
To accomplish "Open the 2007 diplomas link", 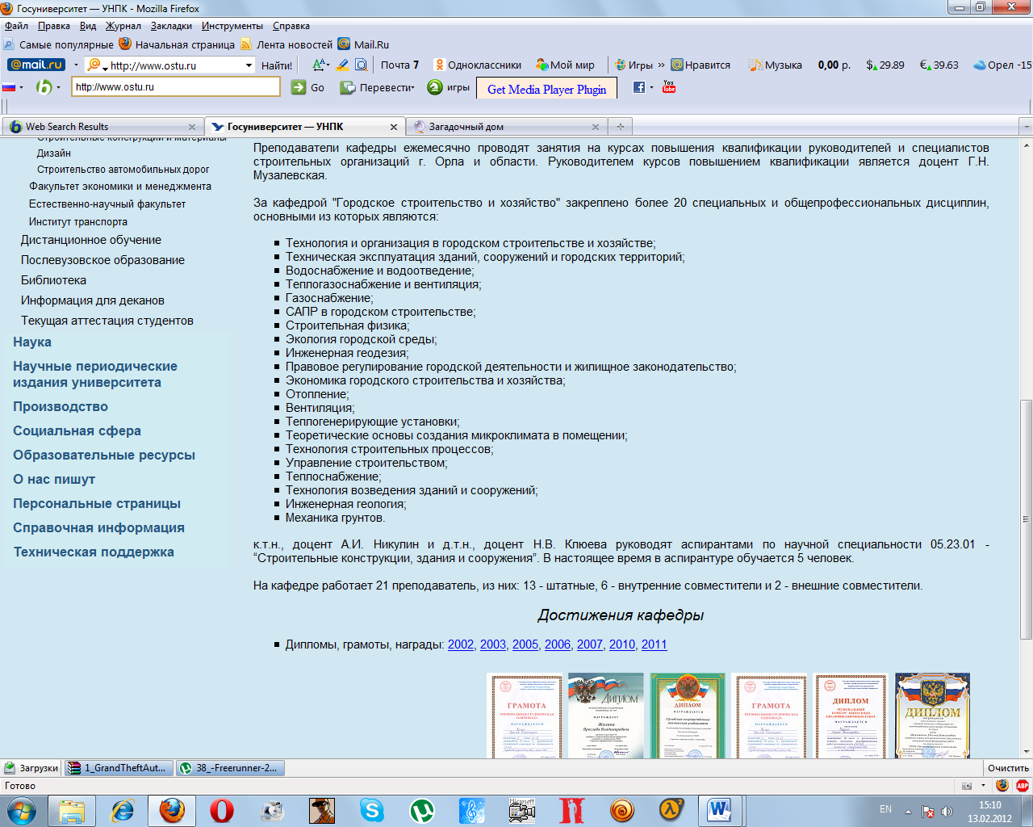I will coord(590,644).
